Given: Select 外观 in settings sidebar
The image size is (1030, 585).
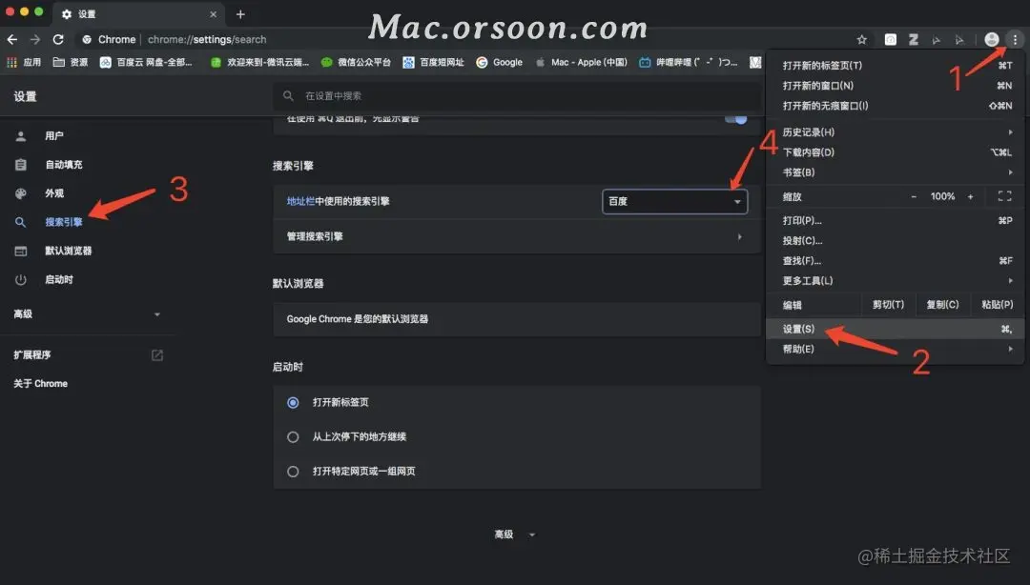Looking at the screenshot, I should pos(53,193).
